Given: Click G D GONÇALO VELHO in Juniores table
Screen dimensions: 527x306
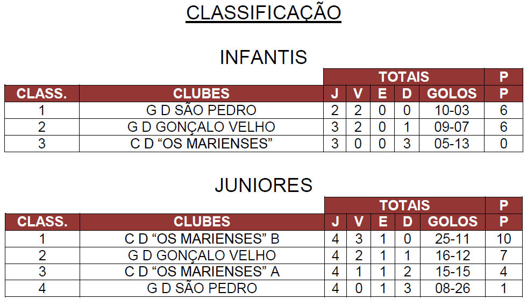Looking at the screenshot, I should click(202, 255).
